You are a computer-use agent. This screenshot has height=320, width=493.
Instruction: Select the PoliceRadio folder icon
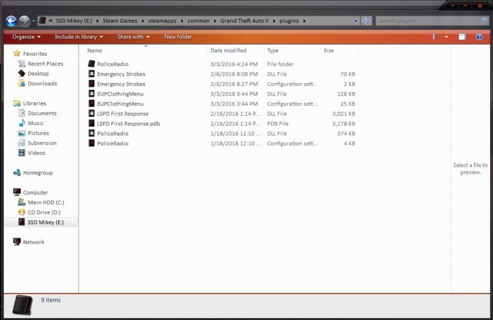tap(92, 64)
